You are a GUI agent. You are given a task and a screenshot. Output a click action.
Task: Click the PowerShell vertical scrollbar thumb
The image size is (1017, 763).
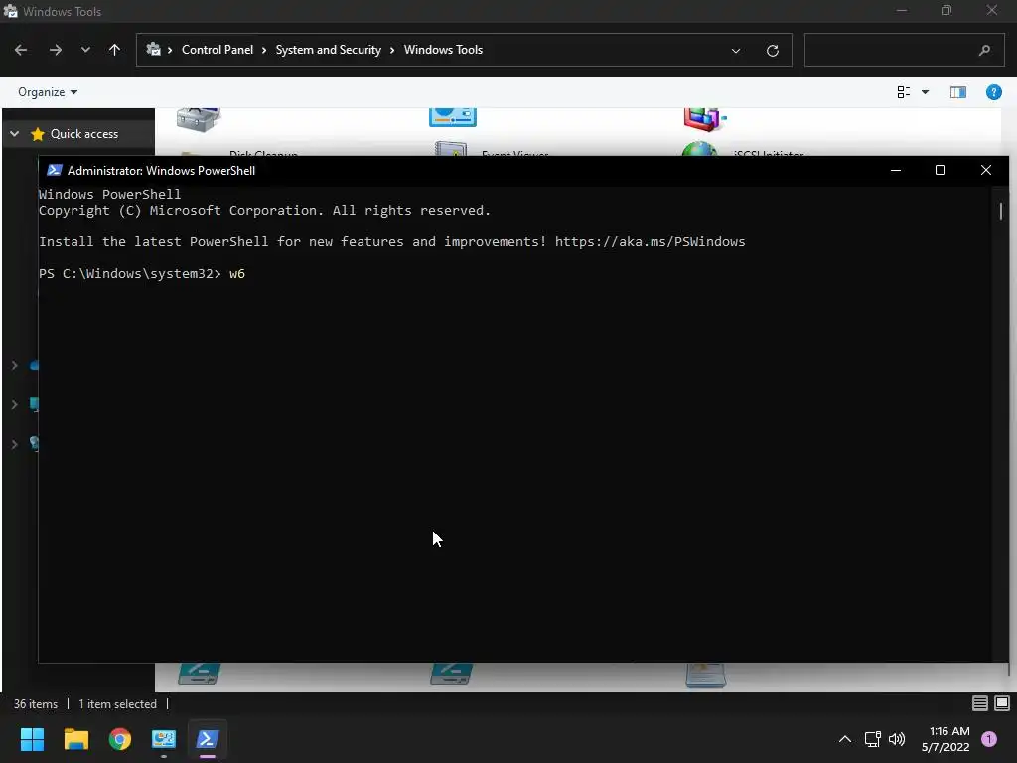coord(1001,211)
